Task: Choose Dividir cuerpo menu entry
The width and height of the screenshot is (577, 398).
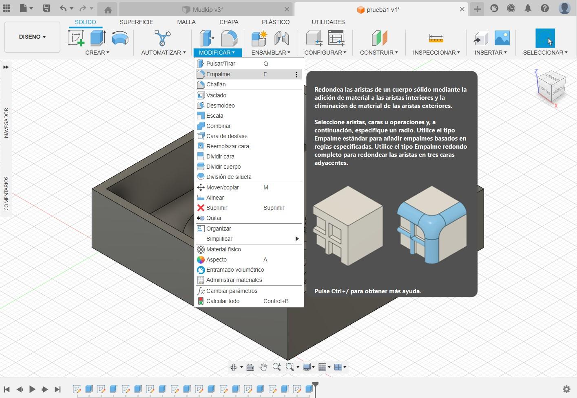Action: (249, 167)
